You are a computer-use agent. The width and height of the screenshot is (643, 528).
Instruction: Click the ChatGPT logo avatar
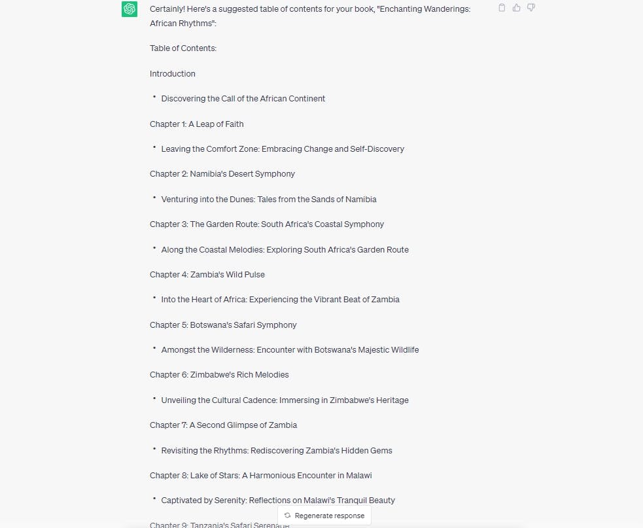(x=130, y=9)
